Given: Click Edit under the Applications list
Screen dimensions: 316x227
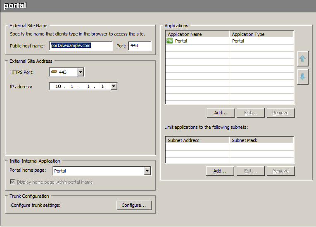Looking at the screenshot, I should [x=250, y=113].
